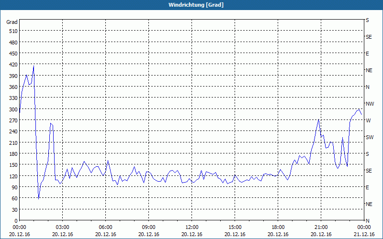
Task: Select the 03:00 time label
Action: tap(63, 228)
